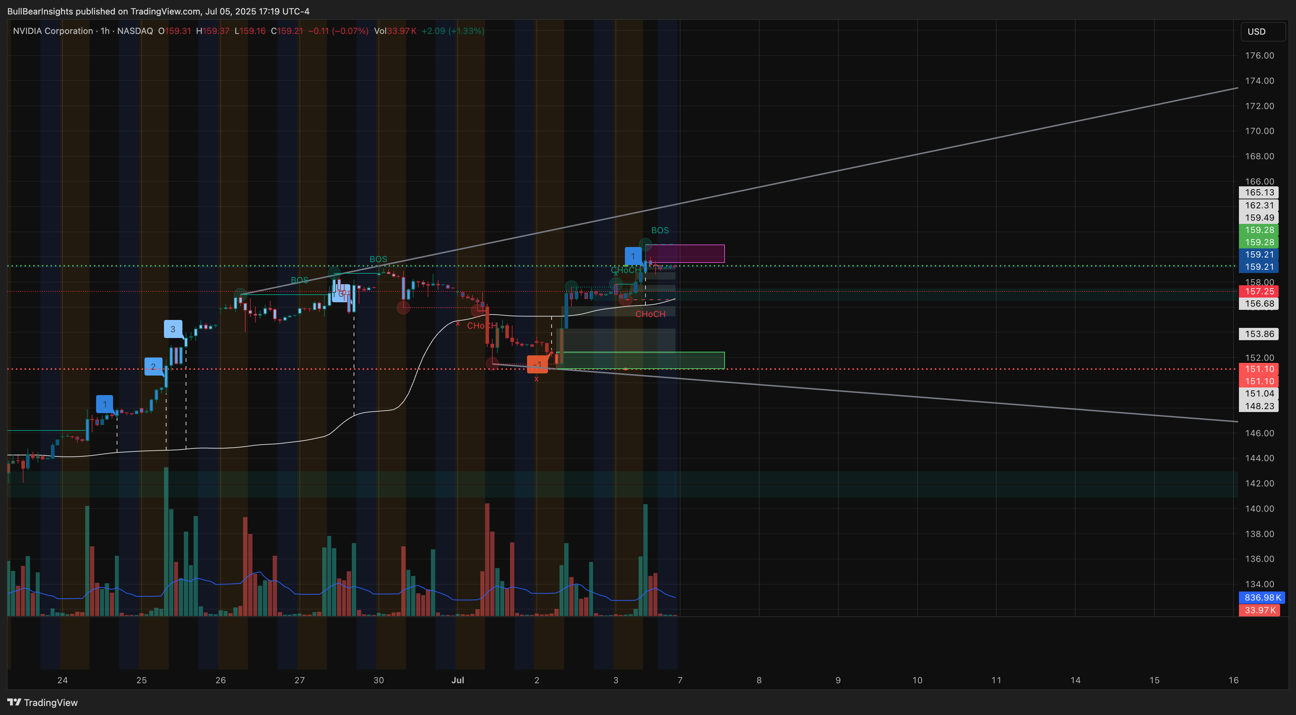Screen dimensions: 1296x715
Task: Click the 172.00 price axis tick
Action: tap(1259, 105)
